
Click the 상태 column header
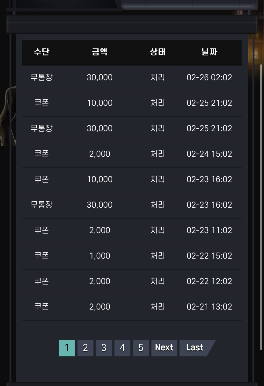158,52
